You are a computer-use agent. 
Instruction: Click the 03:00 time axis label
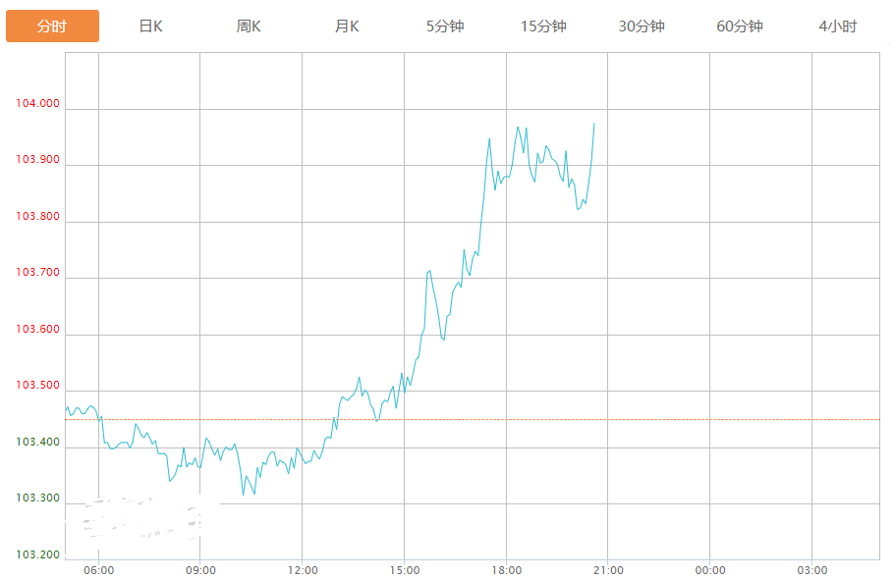tap(811, 570)
